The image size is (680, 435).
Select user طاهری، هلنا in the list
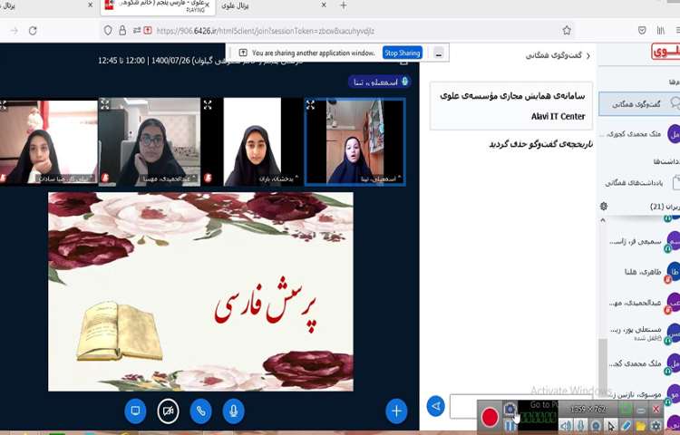(643, 272)
